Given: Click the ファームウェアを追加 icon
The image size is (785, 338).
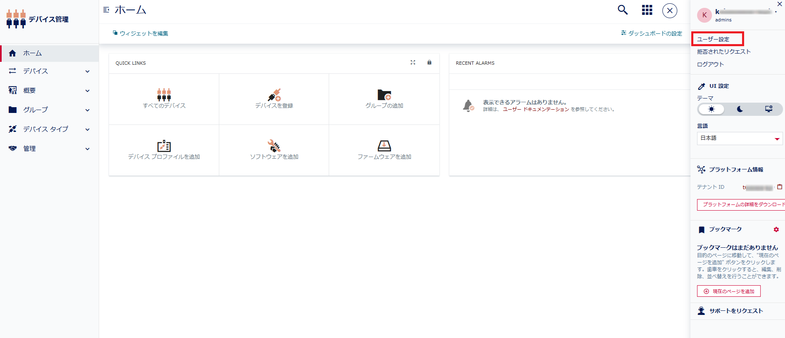Looking at the screenshot, I should (384, 146).
